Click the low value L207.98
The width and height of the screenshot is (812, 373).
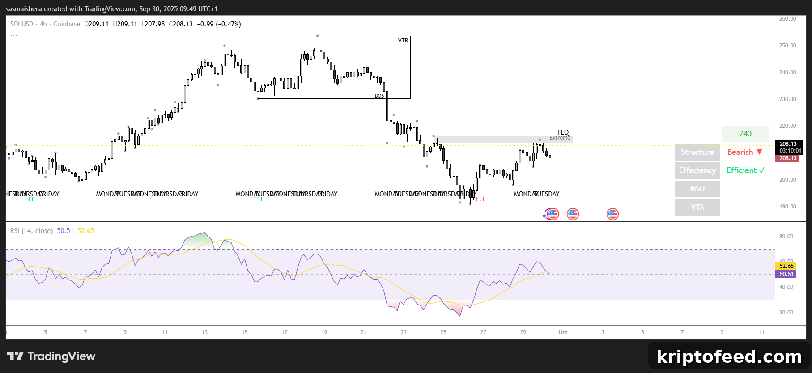153,24
